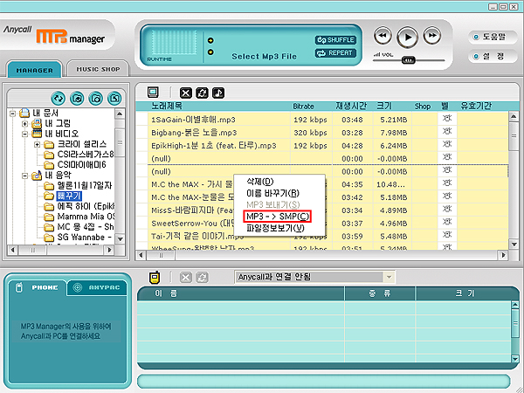Click the delete X icon in upper toolbar
The width and height of the screenshot is (524, 393).
(x=186, y=93)
